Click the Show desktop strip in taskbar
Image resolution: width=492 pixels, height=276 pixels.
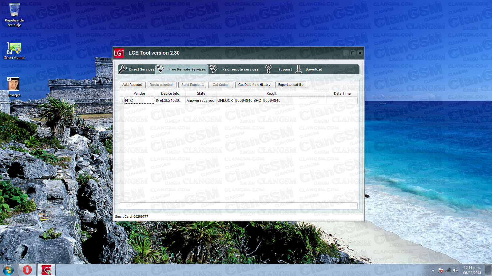click(x=488, y=270)
